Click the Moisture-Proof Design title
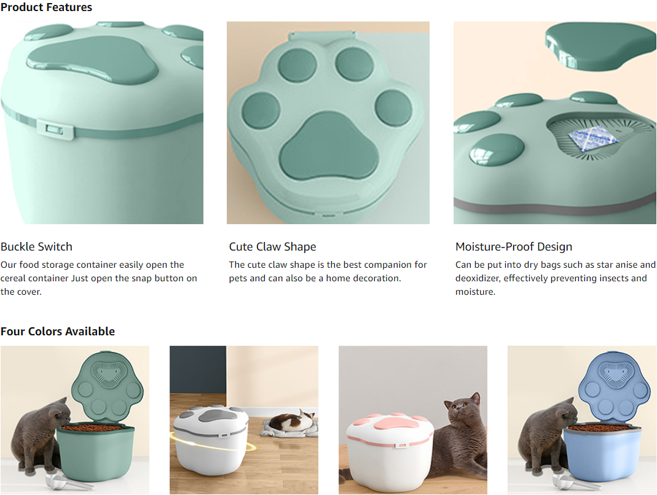The image size is (657, 495). tap(514, 247)
